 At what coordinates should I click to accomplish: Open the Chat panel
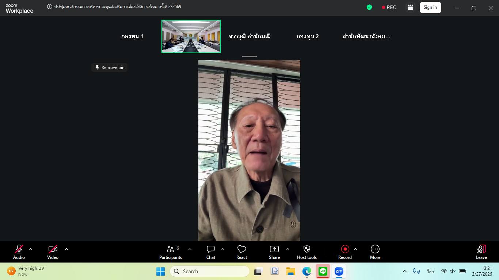pyautogui.click(x=211, y=252)
